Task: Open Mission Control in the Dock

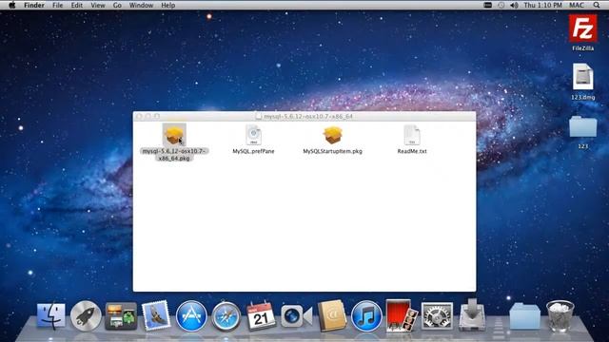Action: point(121,316)
